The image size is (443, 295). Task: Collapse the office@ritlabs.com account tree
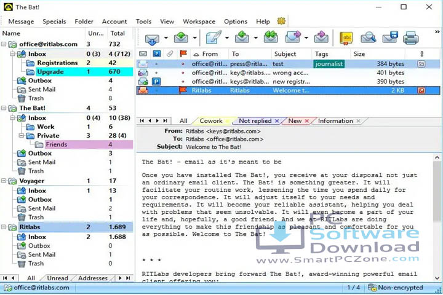pyautogui.click(x=4, y=44)
